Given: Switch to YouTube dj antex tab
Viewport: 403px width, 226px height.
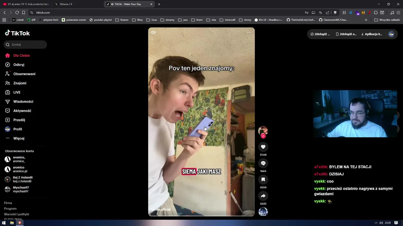Looking at the screenshot, I should click(26, 4).
